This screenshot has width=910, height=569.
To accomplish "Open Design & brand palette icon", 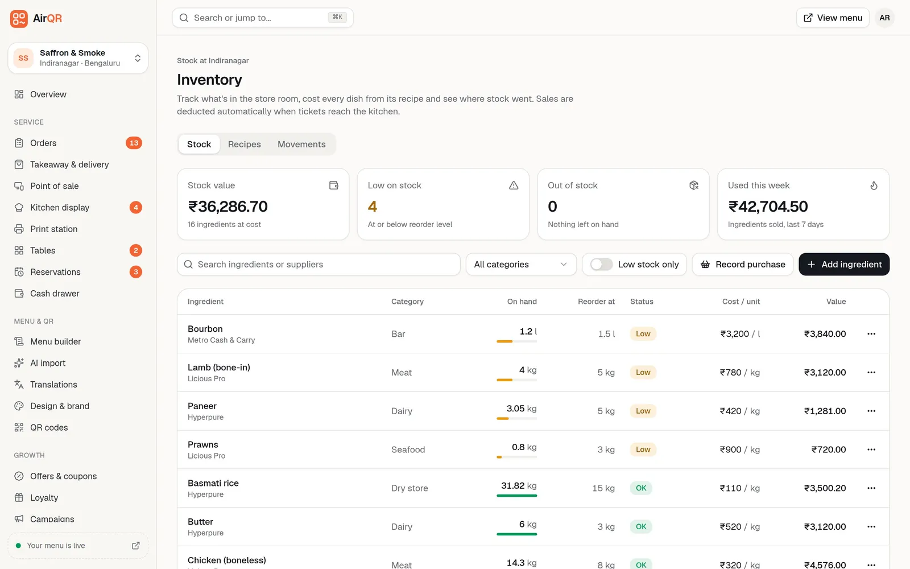I will [19, 406].
